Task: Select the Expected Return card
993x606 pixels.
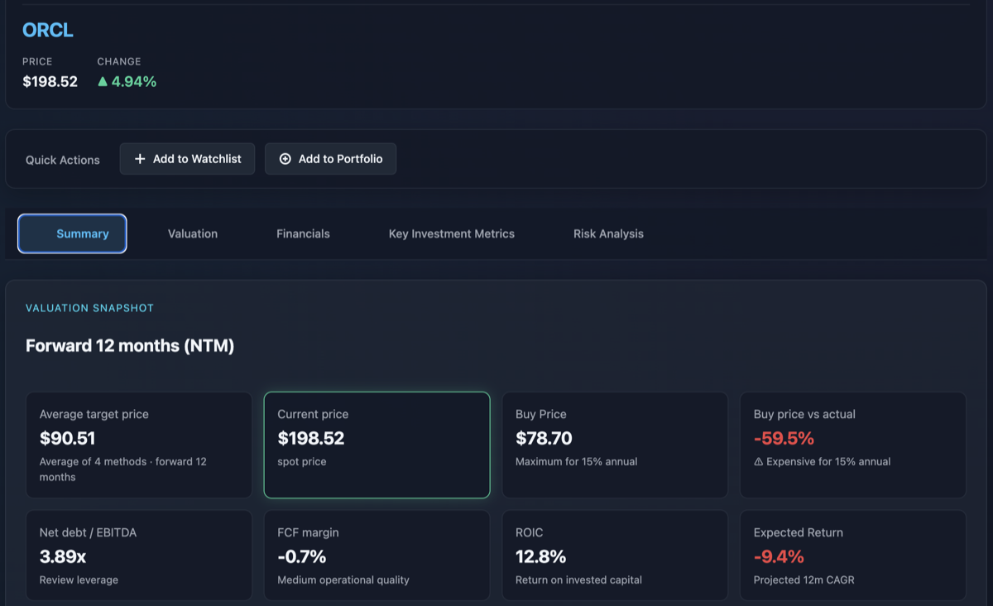Action: [853, 555]
